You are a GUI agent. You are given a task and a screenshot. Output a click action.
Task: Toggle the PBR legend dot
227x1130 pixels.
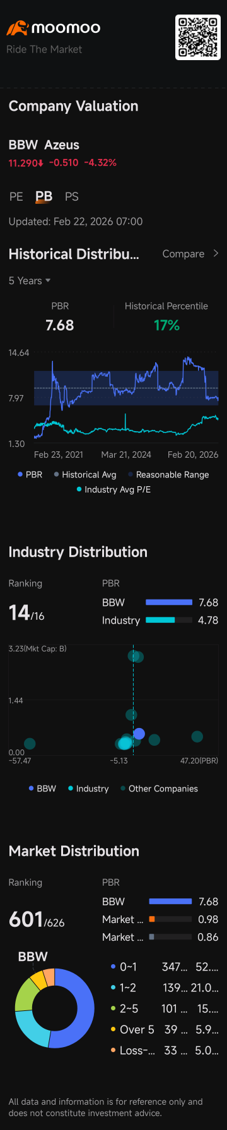[x=20, y=474]
